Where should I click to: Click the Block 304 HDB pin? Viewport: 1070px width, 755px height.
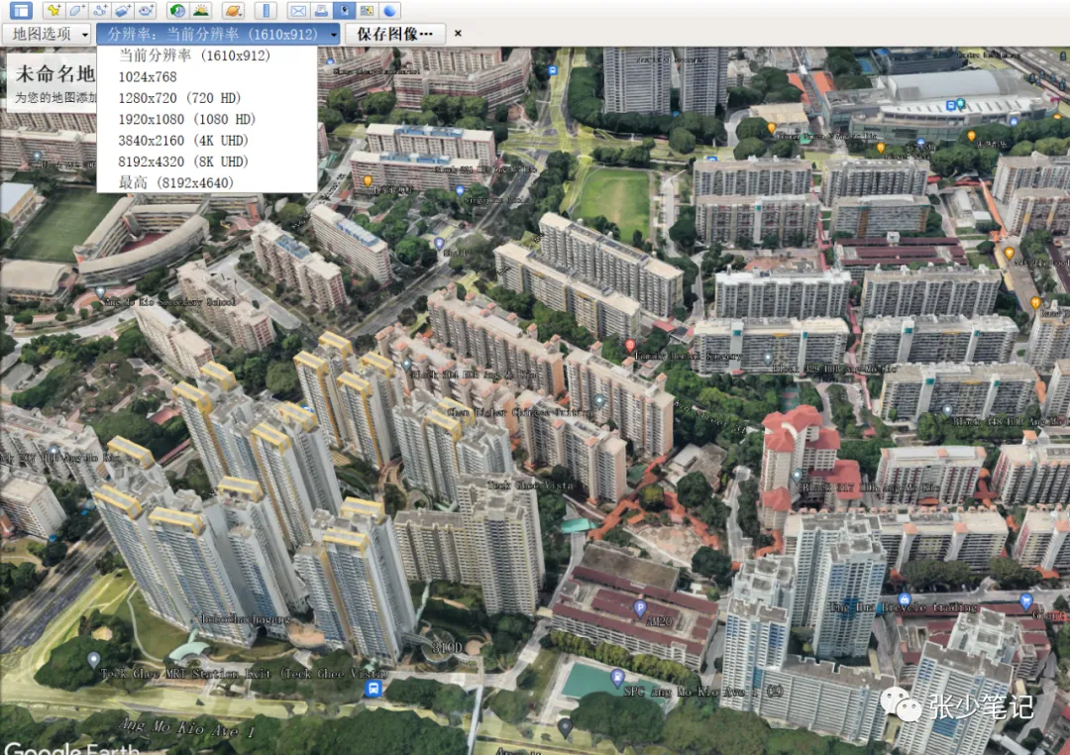[x=407, y=364]
